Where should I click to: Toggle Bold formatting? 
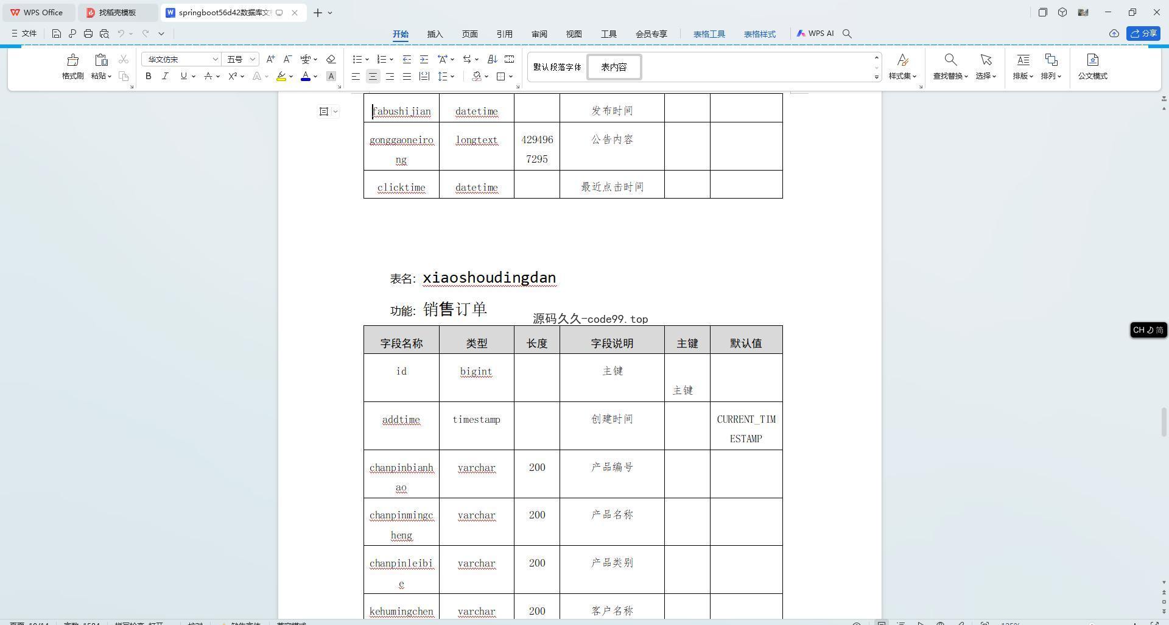[x=148, y=76]
